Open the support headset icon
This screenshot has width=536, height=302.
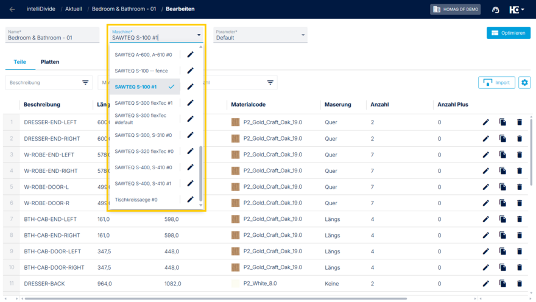click(495, 10)
